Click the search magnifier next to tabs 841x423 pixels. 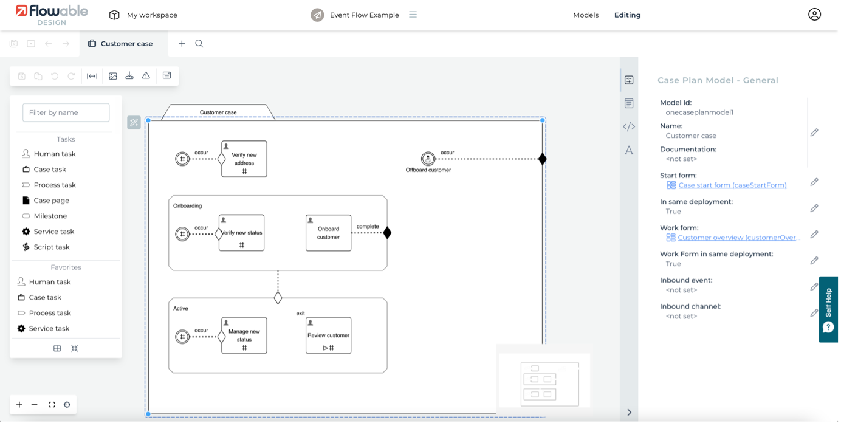199,44
